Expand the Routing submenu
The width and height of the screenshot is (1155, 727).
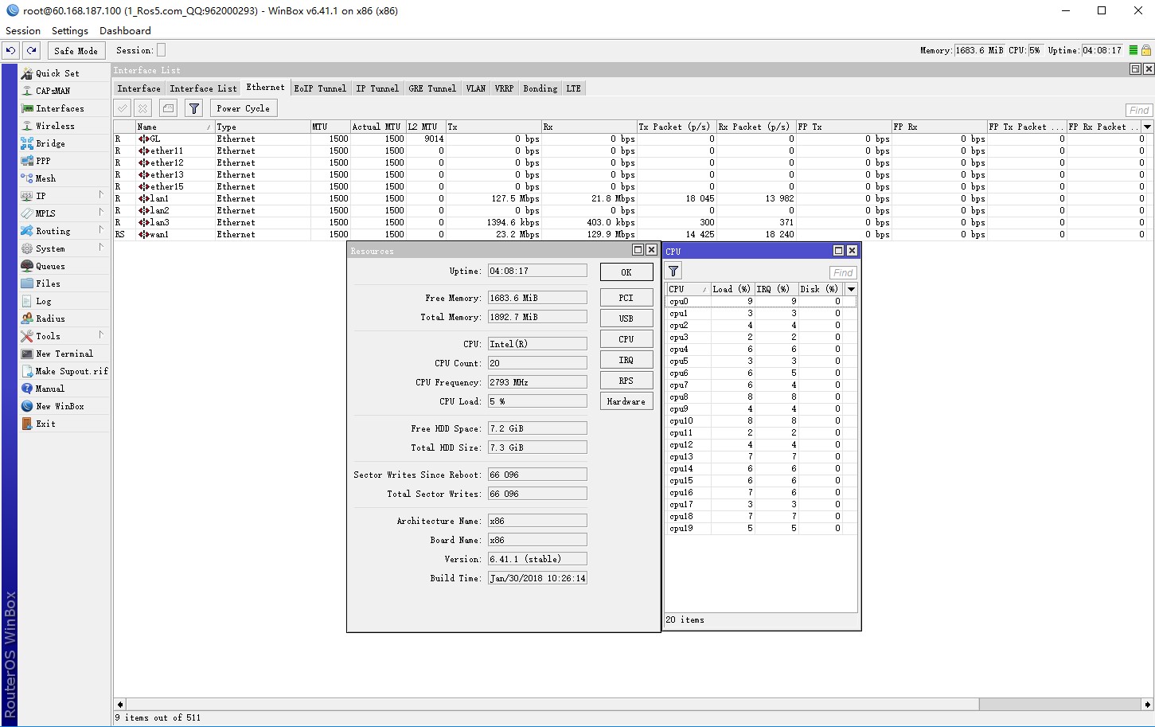[101, 230]
